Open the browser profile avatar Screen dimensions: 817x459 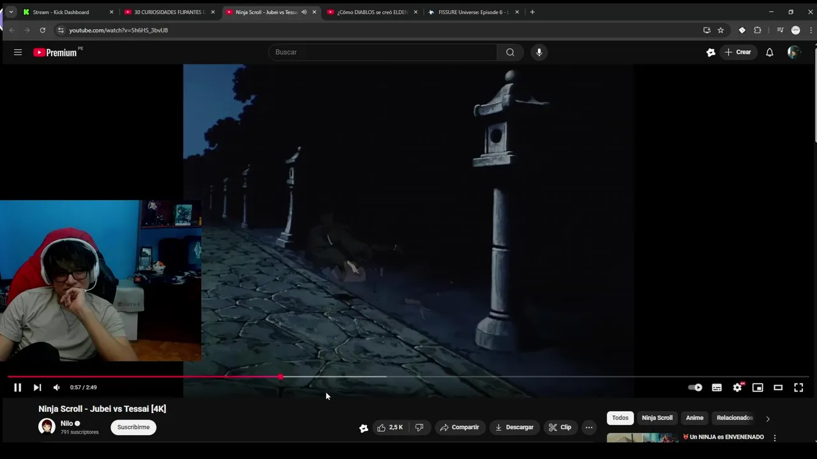pos(795,30)
